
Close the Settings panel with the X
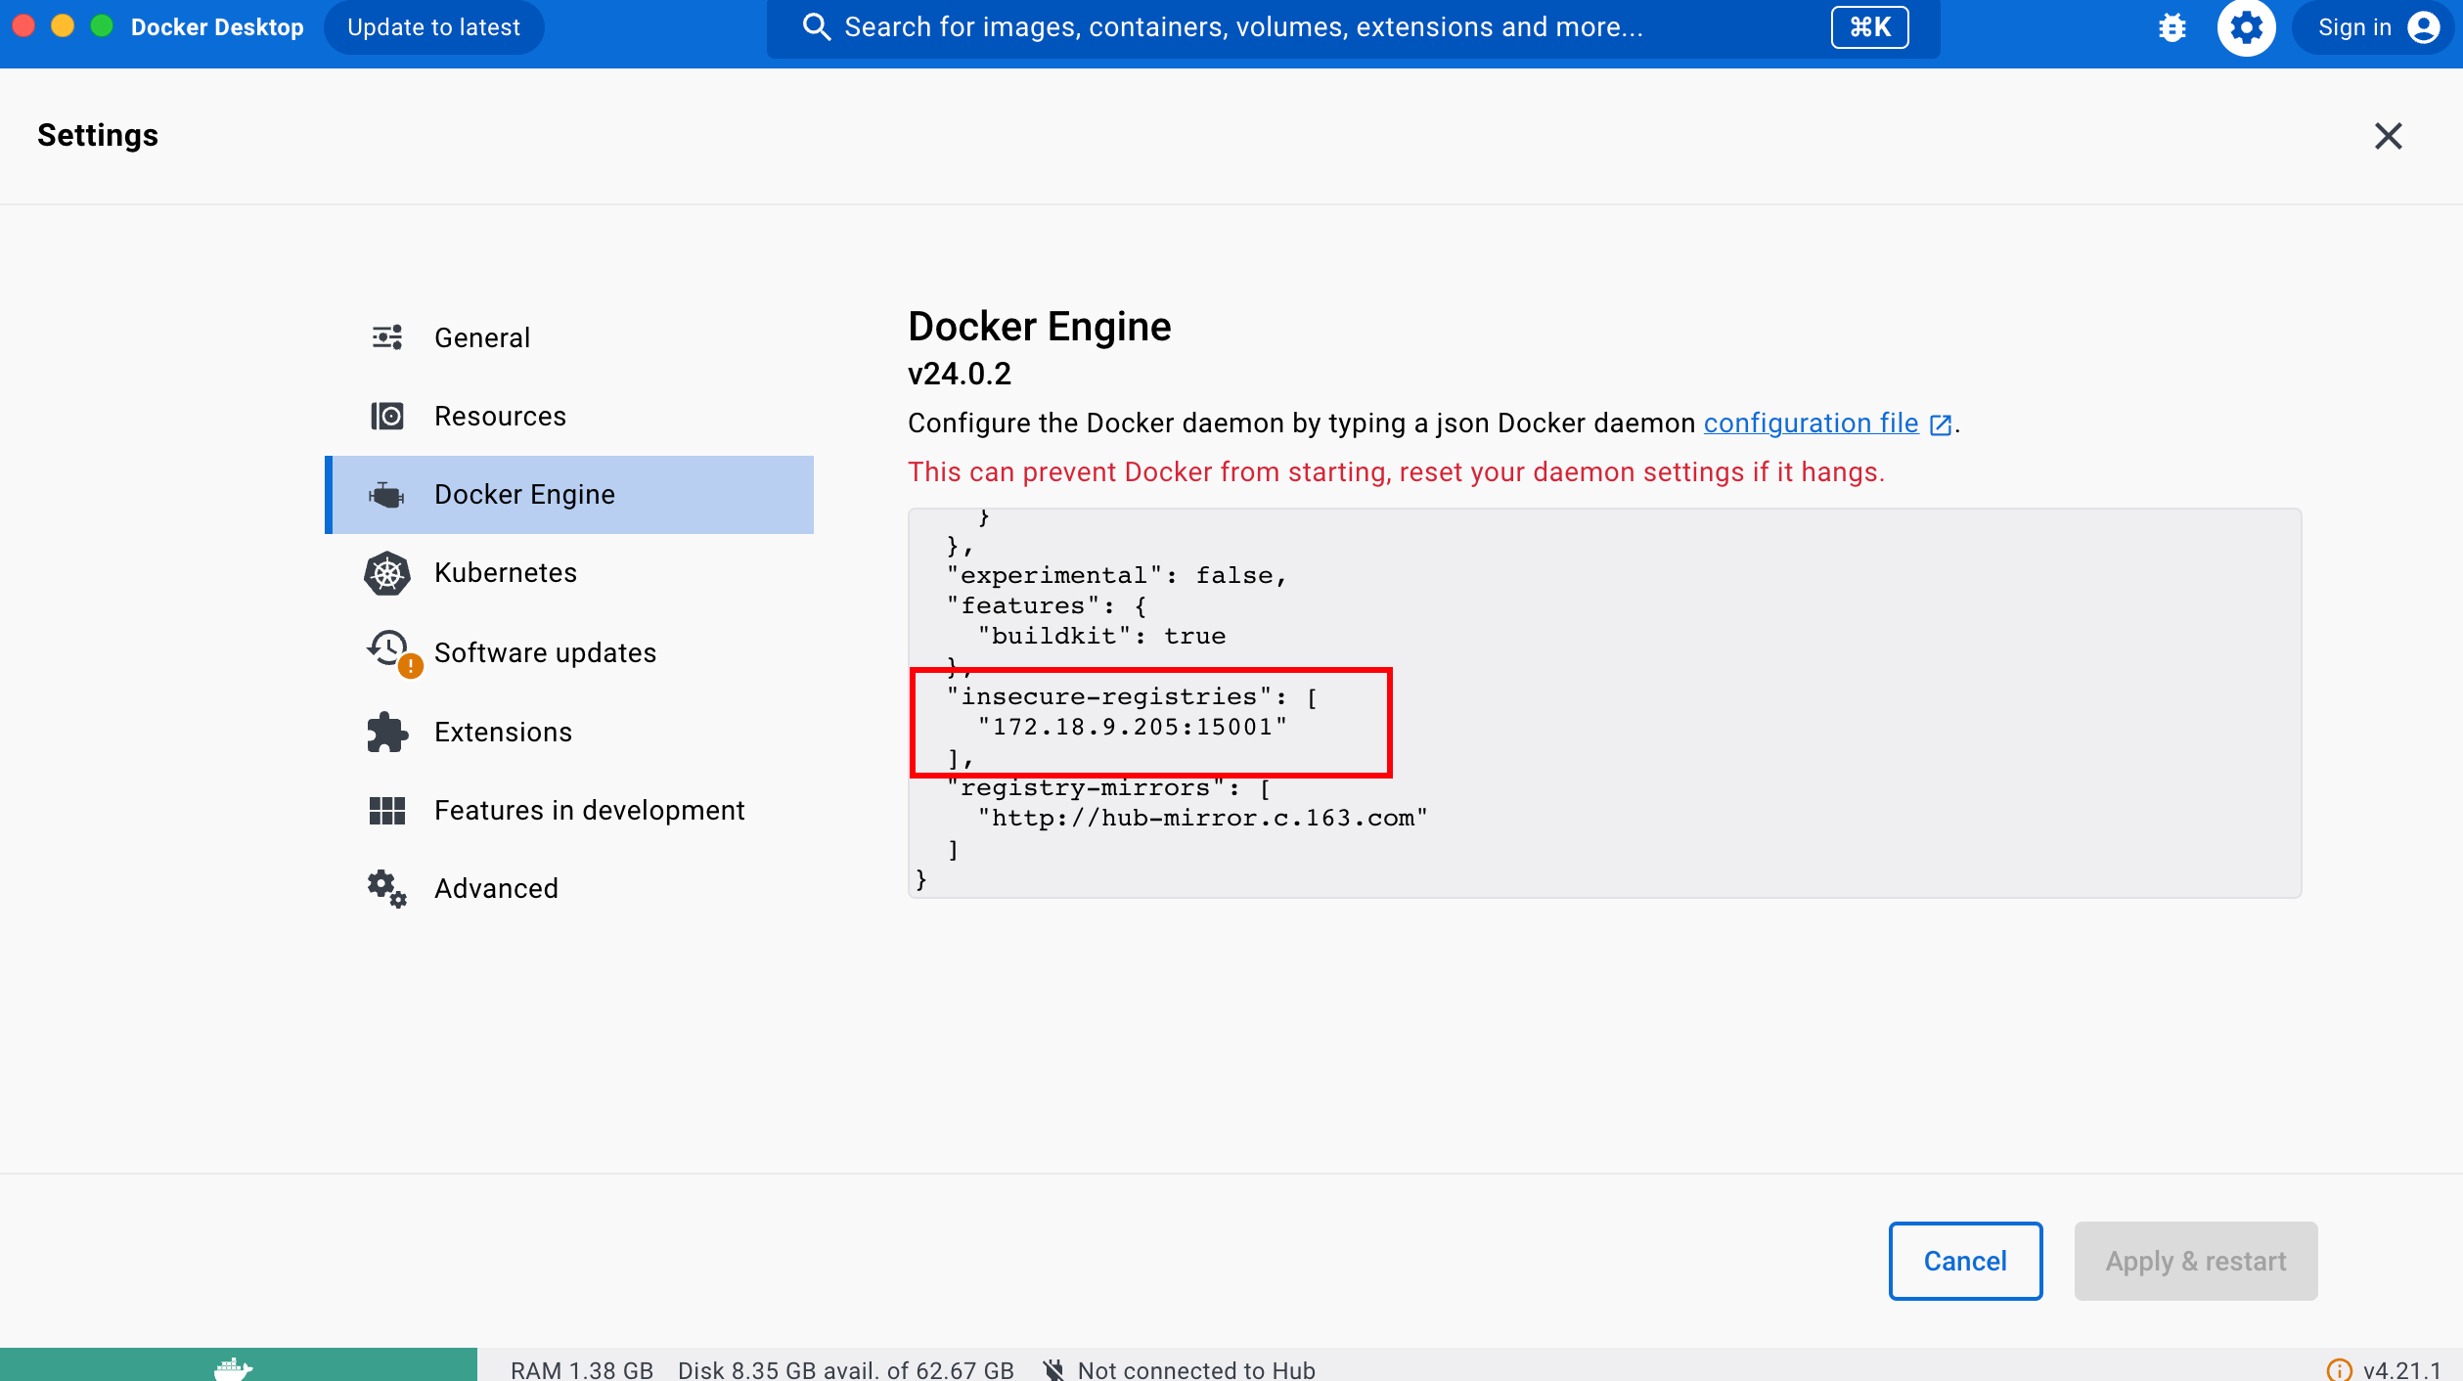point(2388,136)
